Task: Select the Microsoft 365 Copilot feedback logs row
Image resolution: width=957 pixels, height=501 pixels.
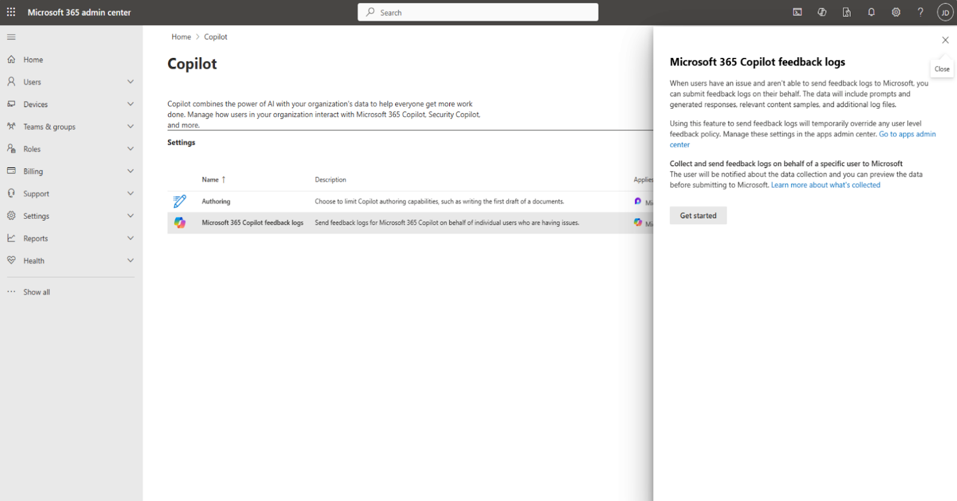Action: [410, 223]
